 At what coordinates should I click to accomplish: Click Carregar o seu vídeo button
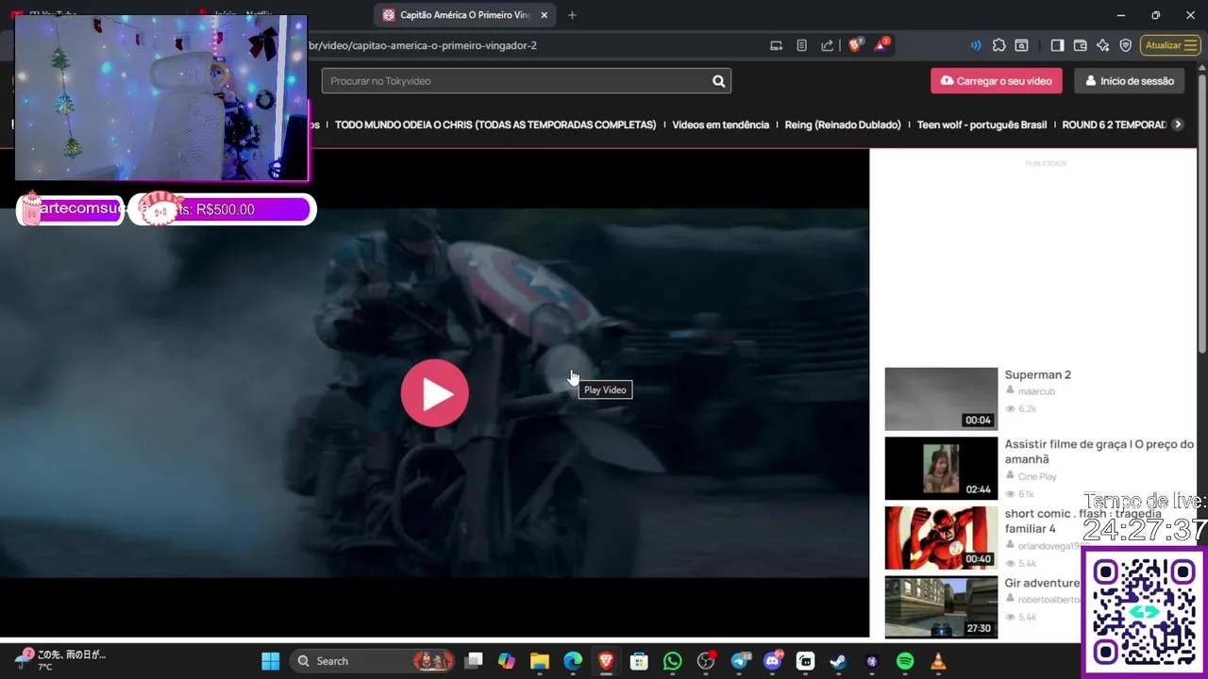click(x=997, y=81)
